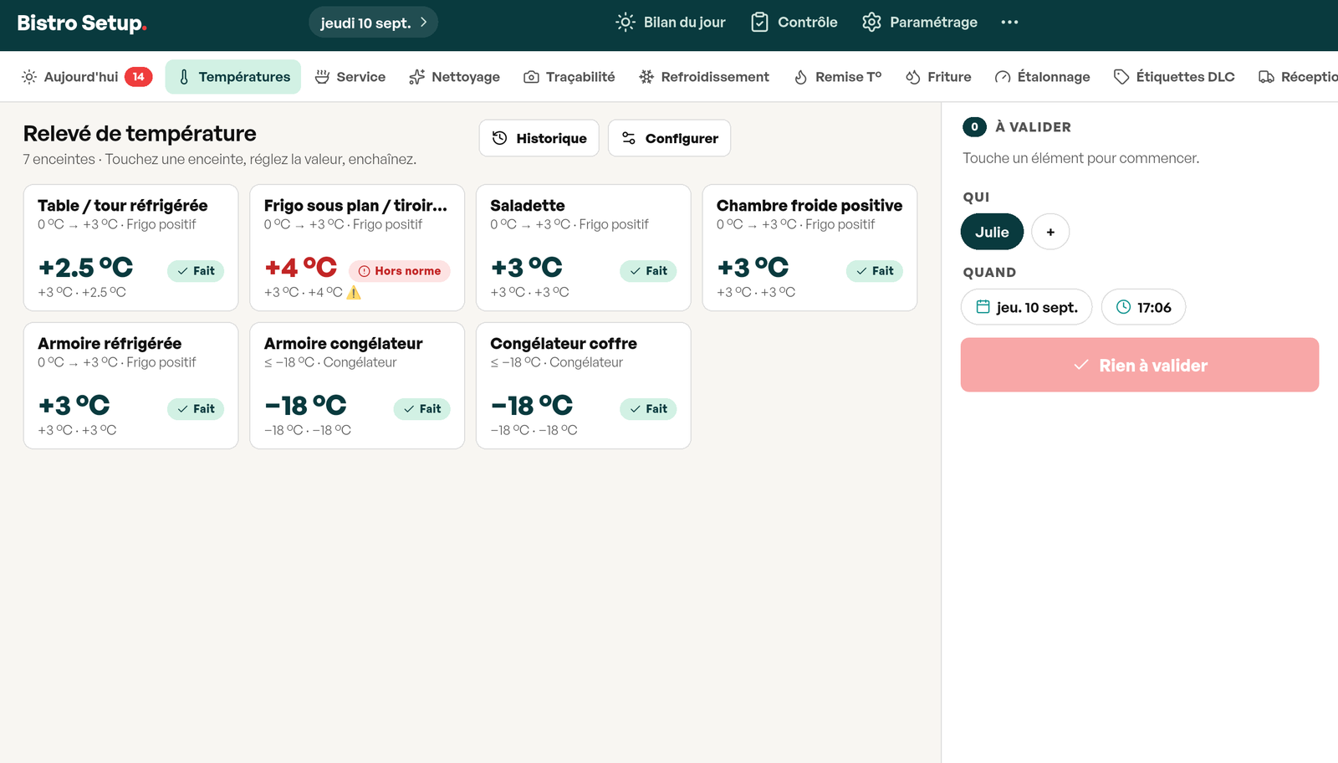Select the Congélateur coffre card
This screenshot has height=763, width=1338.
click(x=584, y=386)
